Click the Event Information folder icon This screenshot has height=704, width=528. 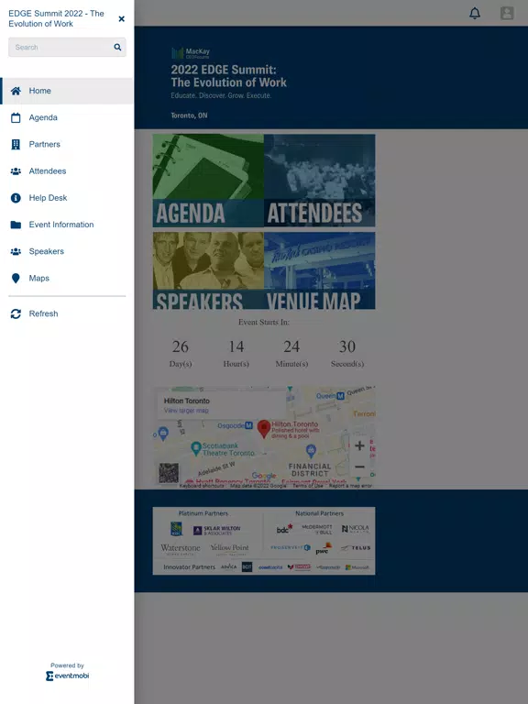coord(16,225)
